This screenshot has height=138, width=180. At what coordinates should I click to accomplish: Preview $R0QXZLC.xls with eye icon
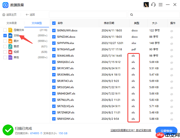click(x=172, y=63)
